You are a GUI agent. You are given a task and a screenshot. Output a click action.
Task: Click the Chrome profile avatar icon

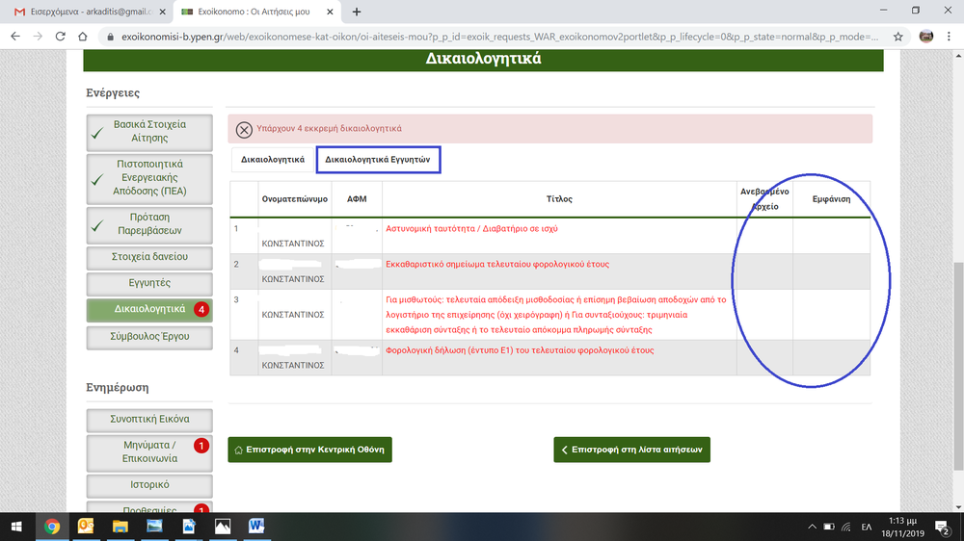pos(925,37)
